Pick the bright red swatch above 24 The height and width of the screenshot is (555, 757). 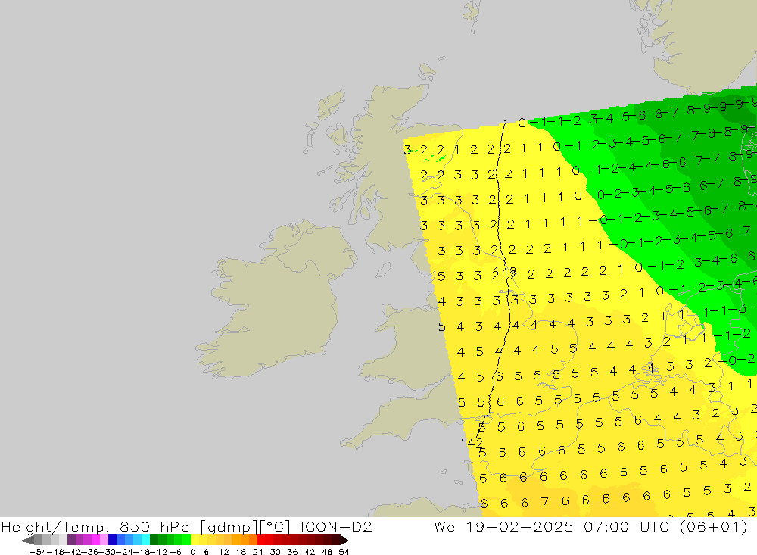(262, 541)
